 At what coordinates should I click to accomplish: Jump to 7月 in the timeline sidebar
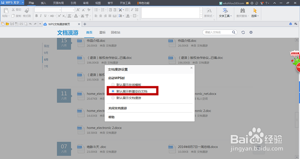[x=46, y=66]
